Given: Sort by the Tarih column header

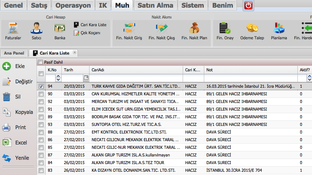Looking at the screenshot, I should coord(75,70).
